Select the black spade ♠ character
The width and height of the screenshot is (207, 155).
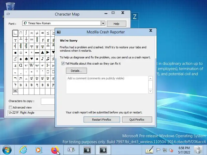[21, 59]
